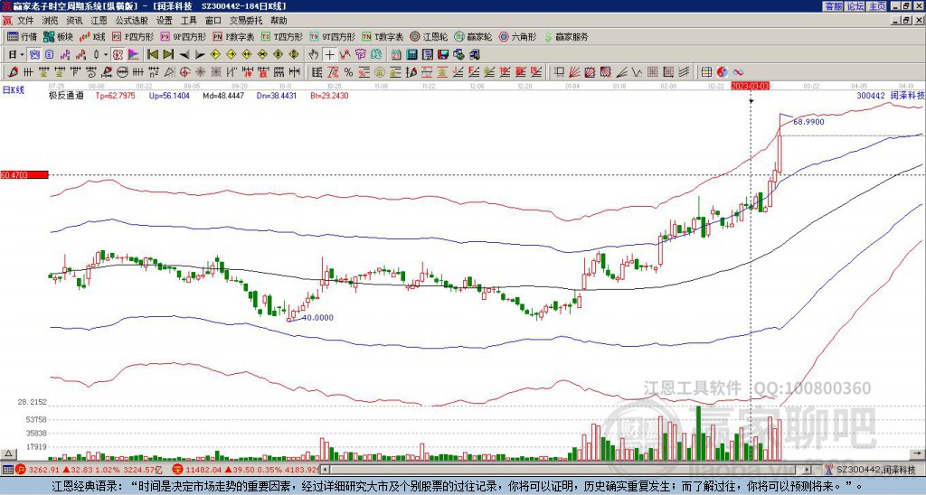Open the 交易委托 menu
926x495 pixels.
point(246,21)
